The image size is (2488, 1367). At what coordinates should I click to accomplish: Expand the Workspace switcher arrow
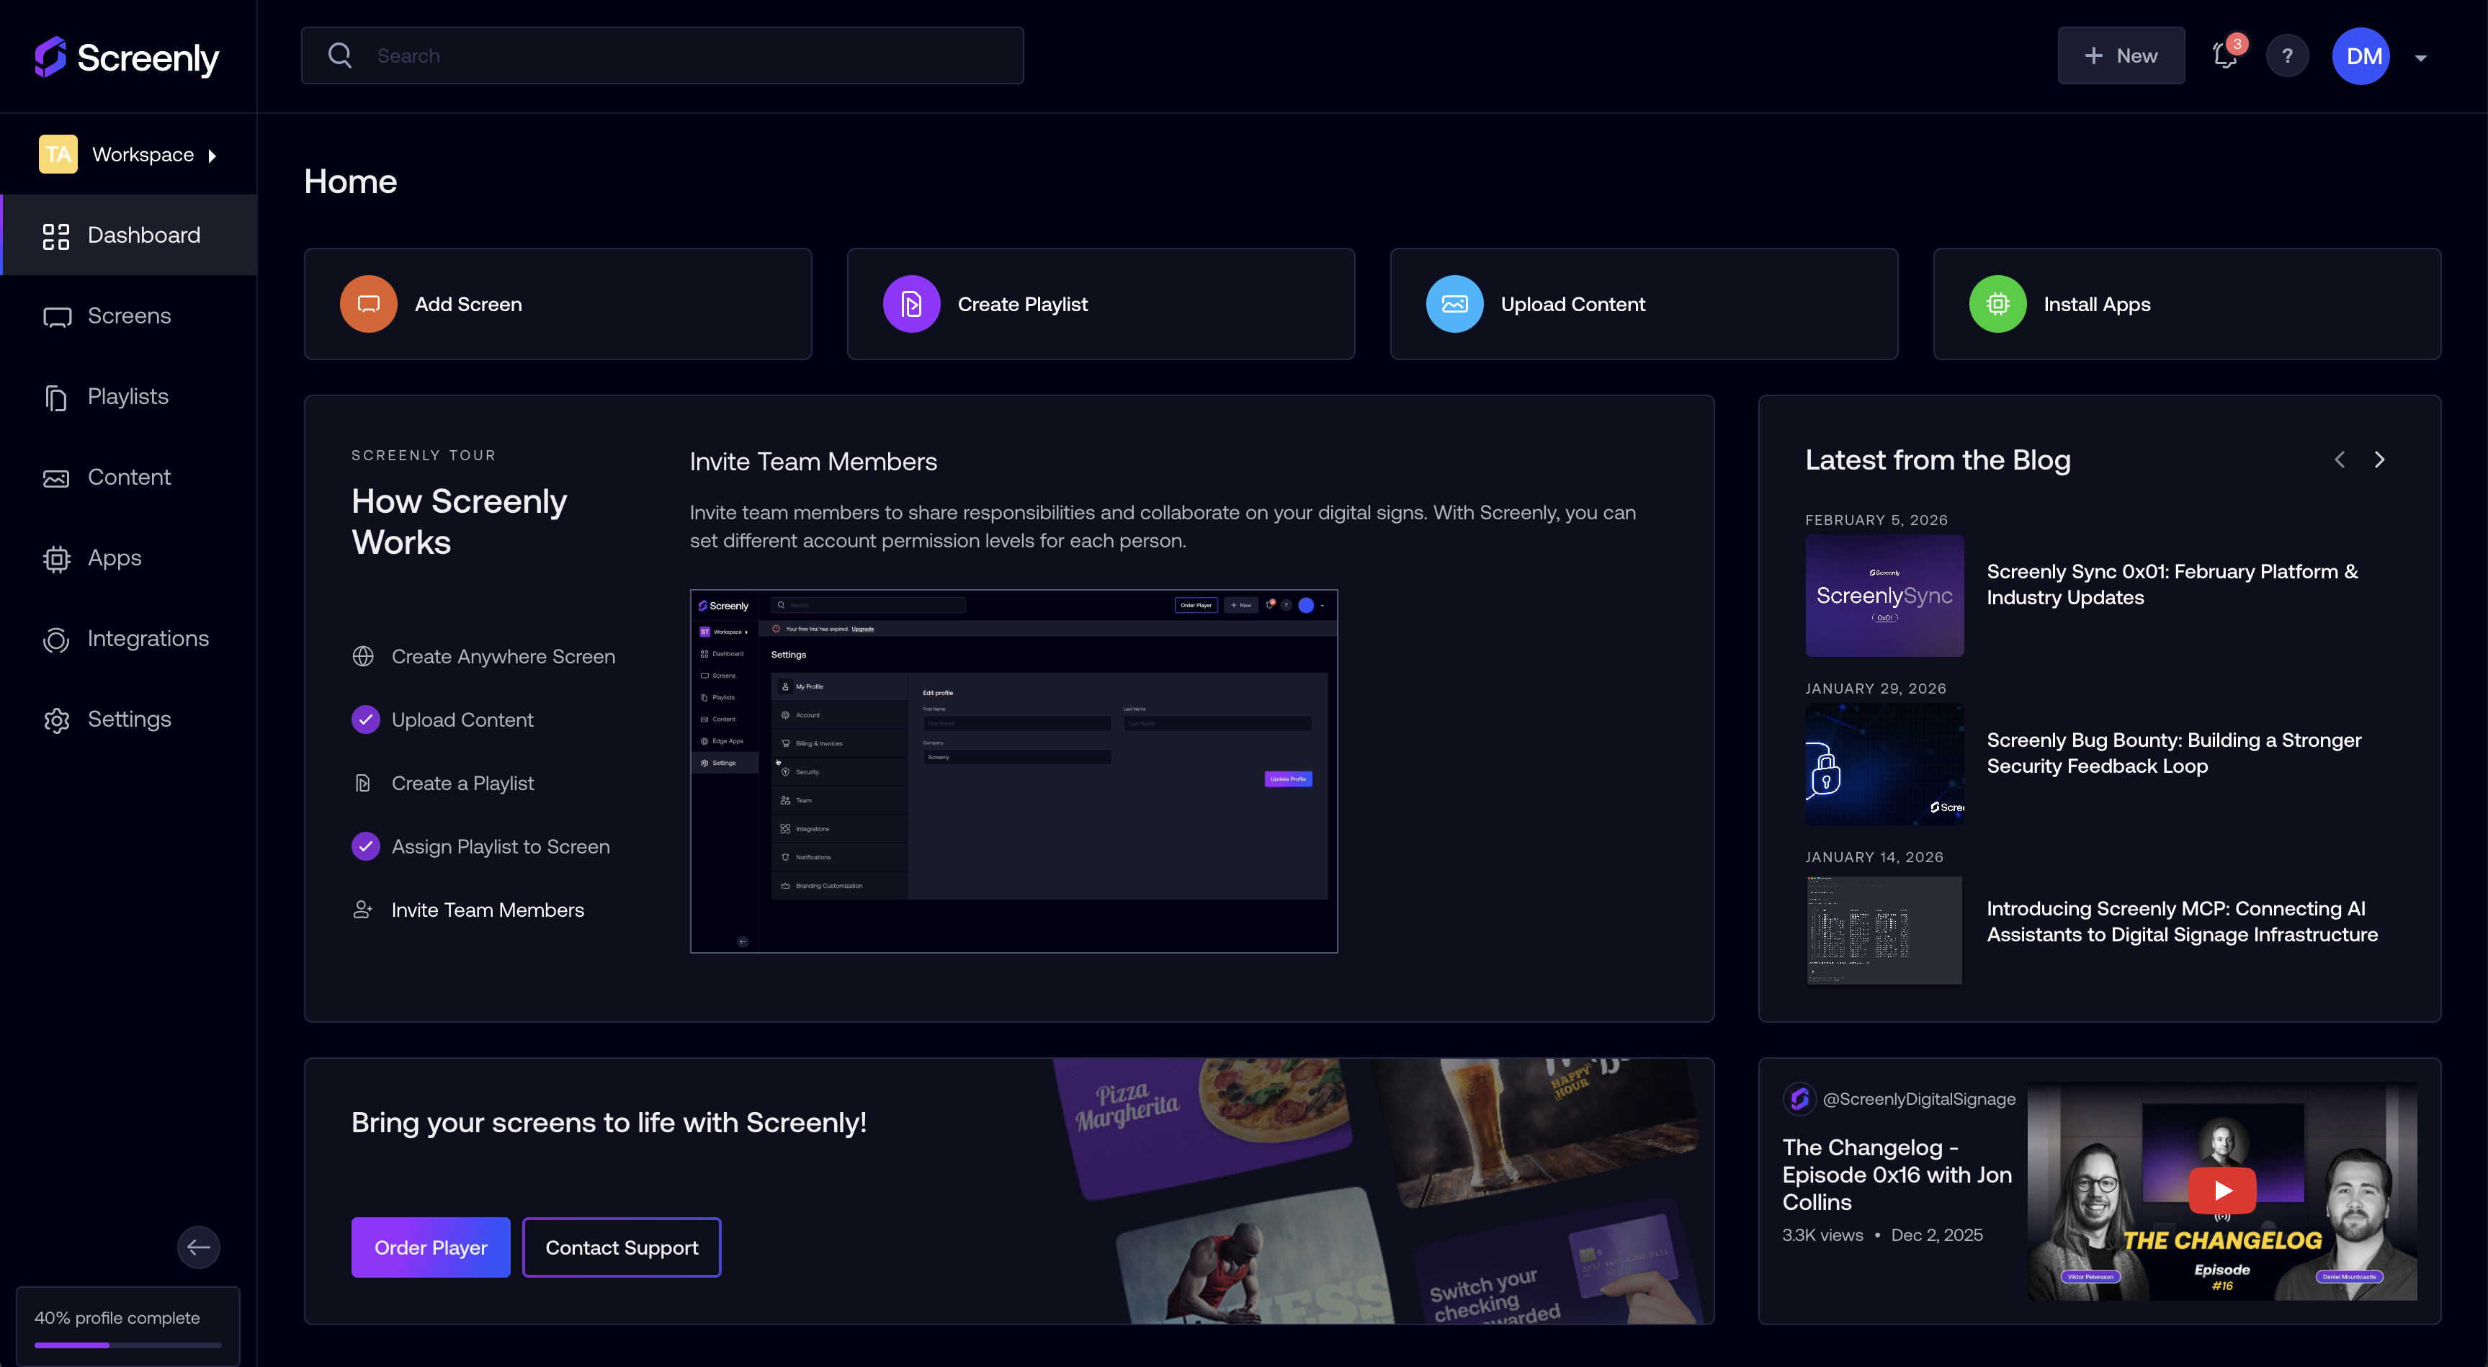(212, 156)
